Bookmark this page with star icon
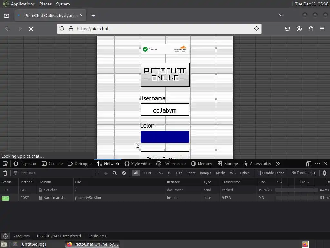Screen dimensions: 330x248 [x=256, y=29]
